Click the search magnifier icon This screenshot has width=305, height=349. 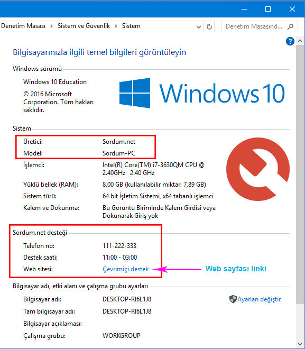pos(290,26)
